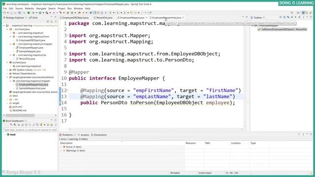Viewport: 315px width, 177px height.
Task: Toggle Hide Fields in Outline toolbar
Action: [288, 18]
